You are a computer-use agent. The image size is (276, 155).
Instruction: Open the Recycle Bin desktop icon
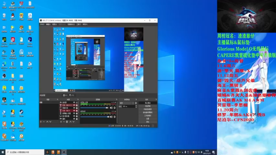pyautogui.click(x=4, y=17)
